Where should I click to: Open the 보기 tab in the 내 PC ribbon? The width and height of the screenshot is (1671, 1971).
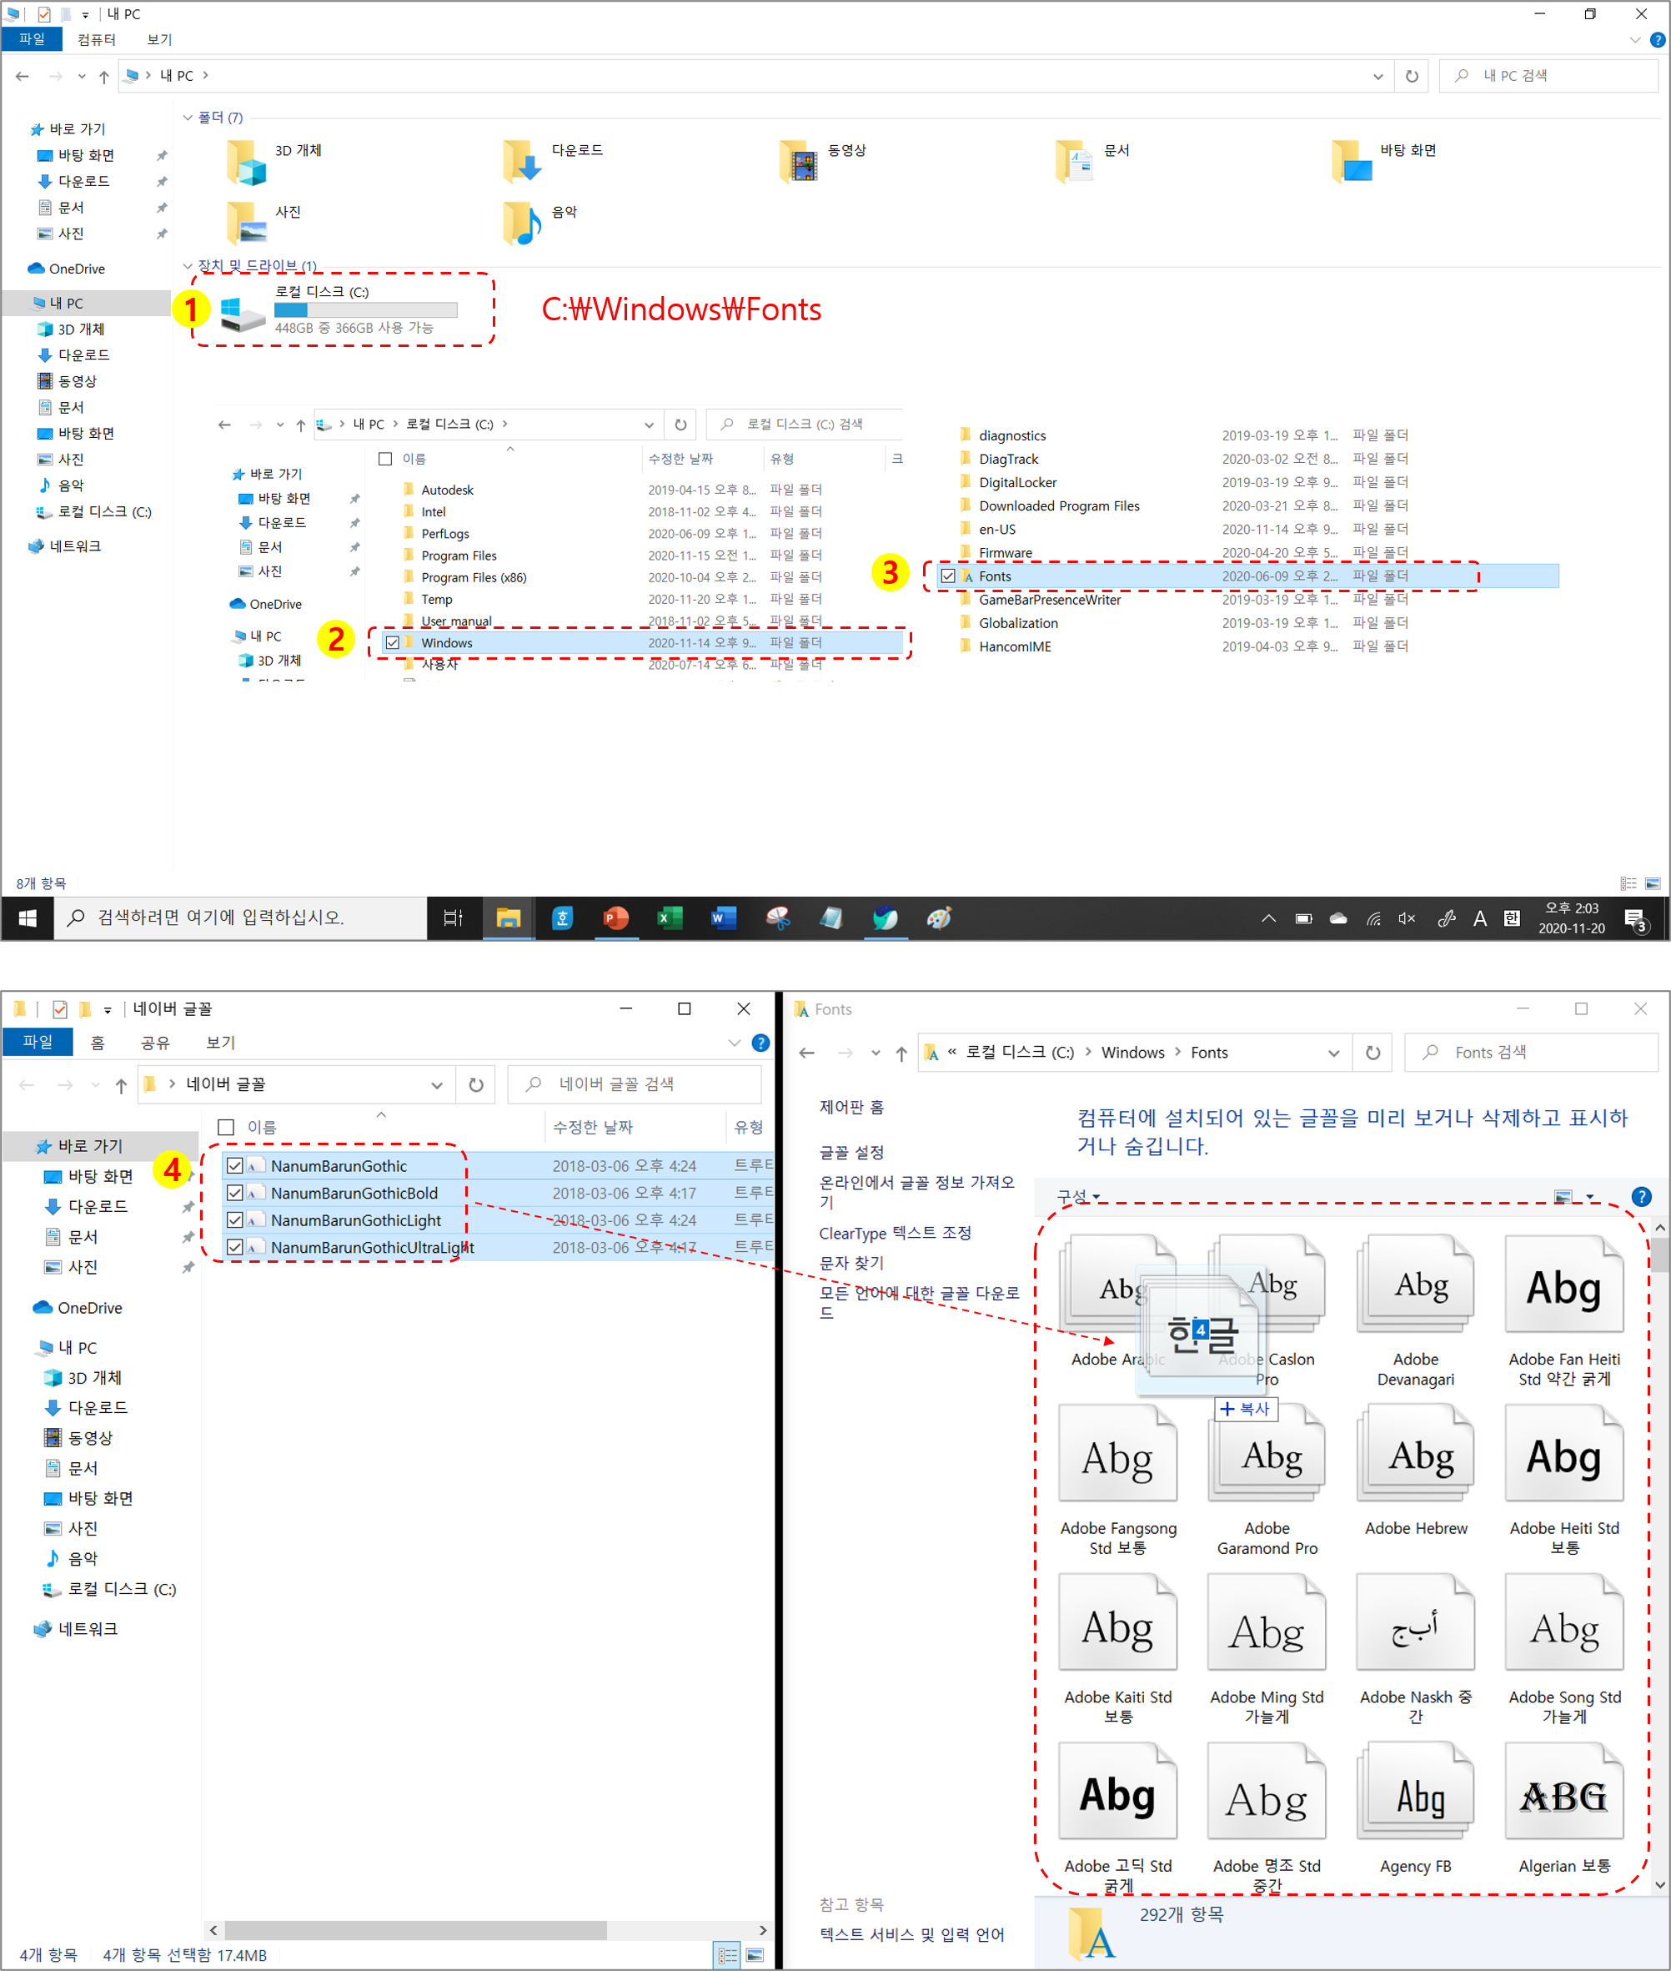(x=159, y=39)
